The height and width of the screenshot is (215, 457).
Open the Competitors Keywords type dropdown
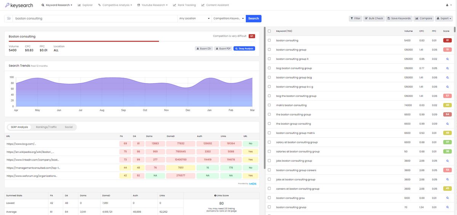[229, 18]
